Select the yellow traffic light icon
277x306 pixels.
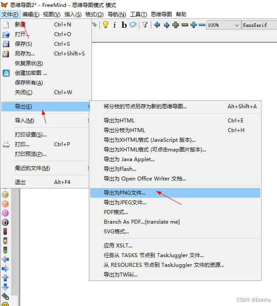point(5,241)
